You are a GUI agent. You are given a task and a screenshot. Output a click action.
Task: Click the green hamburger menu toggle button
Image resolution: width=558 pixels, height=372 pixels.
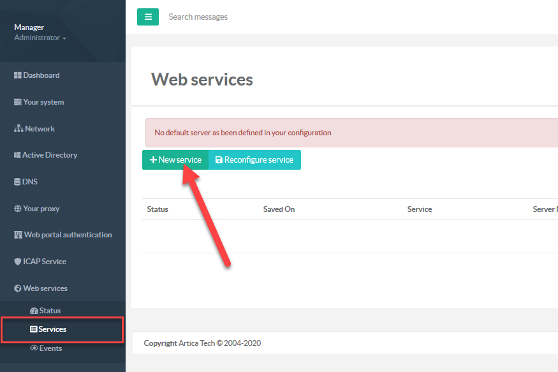tap(148, 17)
